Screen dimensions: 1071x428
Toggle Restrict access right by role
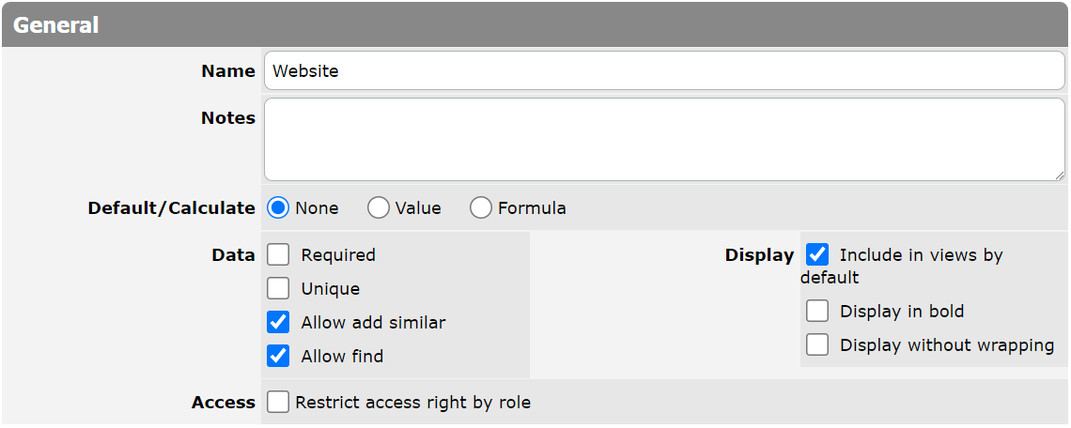(x=278, y=403)
